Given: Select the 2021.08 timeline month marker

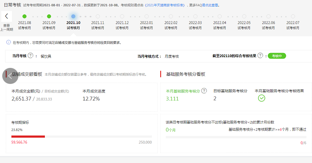Looking at the screenshot, I should point(25,17).
